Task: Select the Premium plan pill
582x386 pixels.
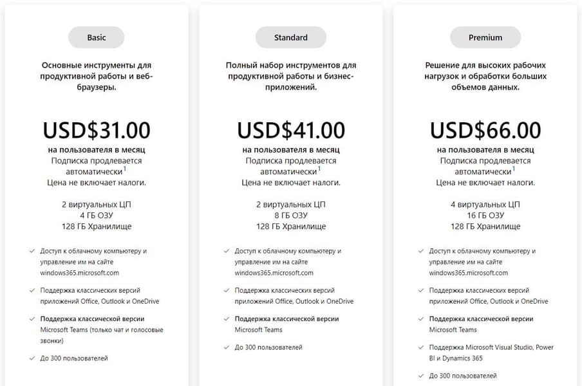Action: (x=485, y=37)
